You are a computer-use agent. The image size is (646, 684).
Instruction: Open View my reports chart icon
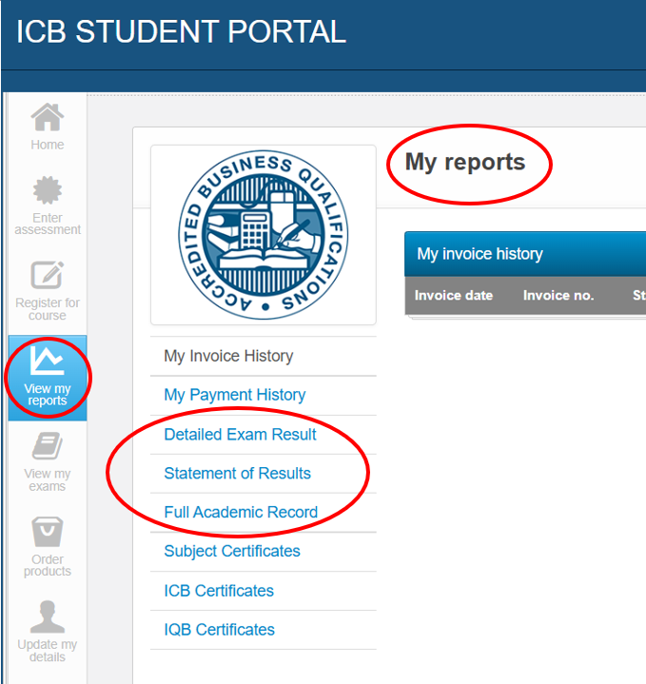[48, 361]
